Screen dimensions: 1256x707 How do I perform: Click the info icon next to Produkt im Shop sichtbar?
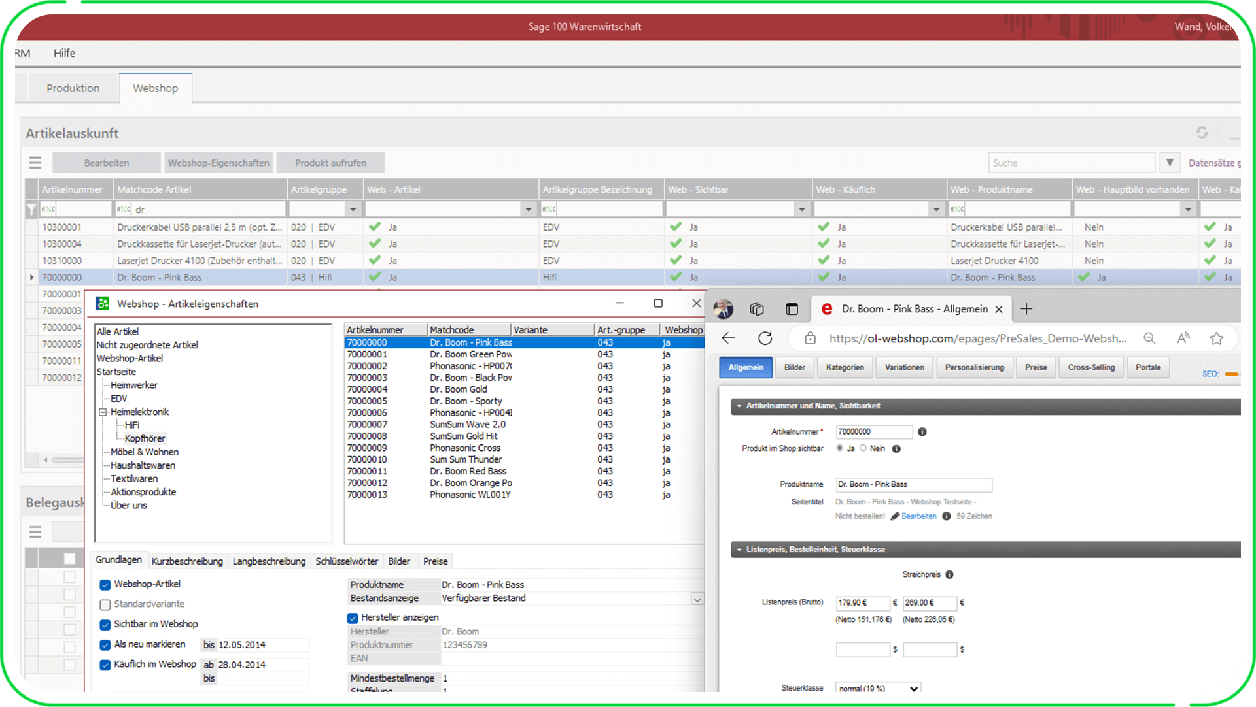(x=896, y=448)
